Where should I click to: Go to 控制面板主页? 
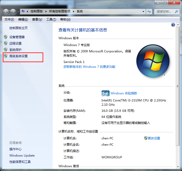click(x=18, y=28)
